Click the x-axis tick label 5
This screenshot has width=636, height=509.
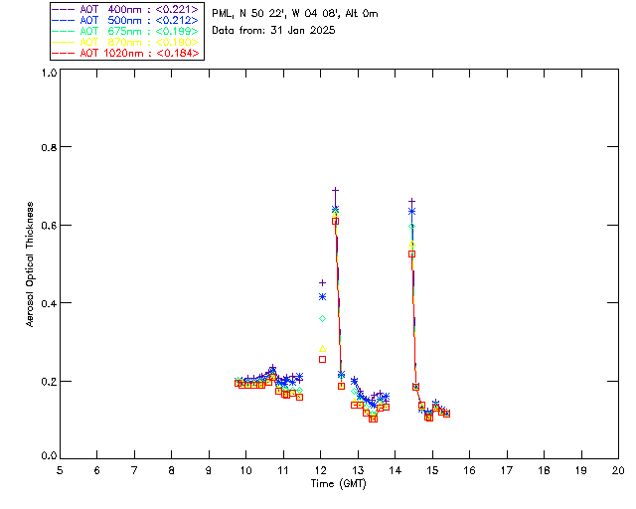[x=60, y=470]
